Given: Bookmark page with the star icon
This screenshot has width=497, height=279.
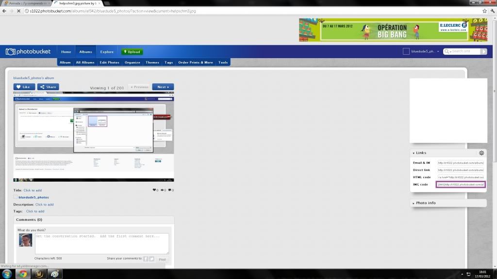Looking at the screenshot, I should [485, 11].
